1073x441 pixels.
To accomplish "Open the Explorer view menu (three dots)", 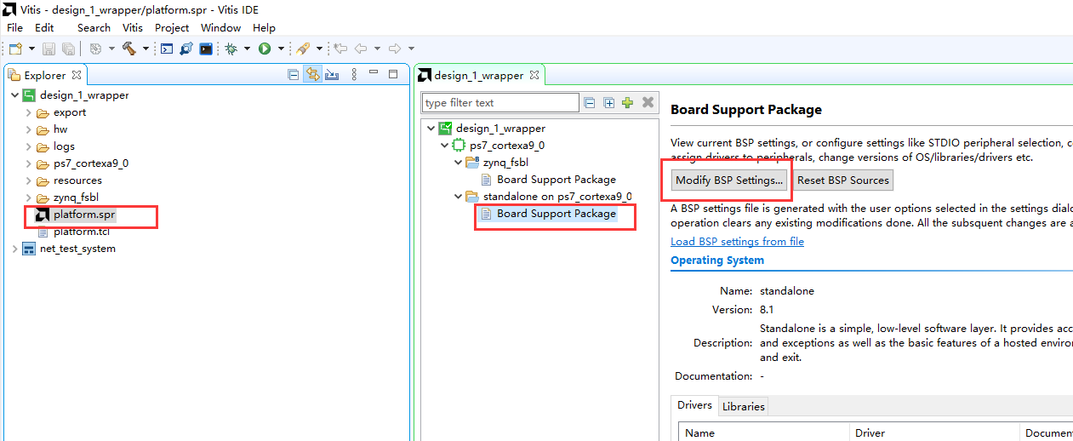I will (x=354, y=75).
